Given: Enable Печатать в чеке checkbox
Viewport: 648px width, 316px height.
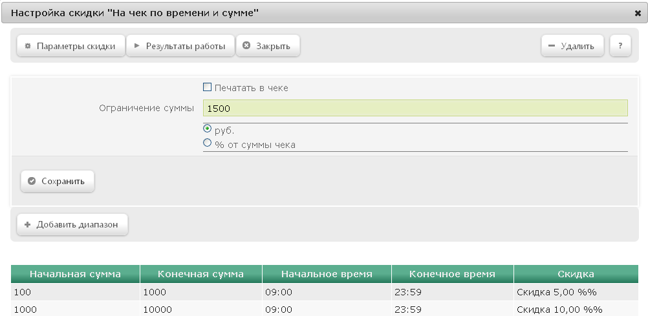Looking at the screenshot, I should (x=207, y=87).
